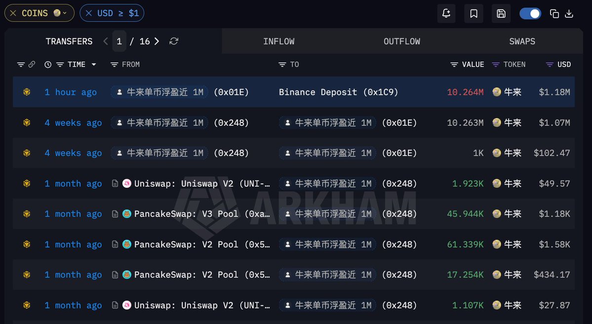Click the Uniswap logo icon in $27.87 row
The image size is (592, 324).
(127, 305)
